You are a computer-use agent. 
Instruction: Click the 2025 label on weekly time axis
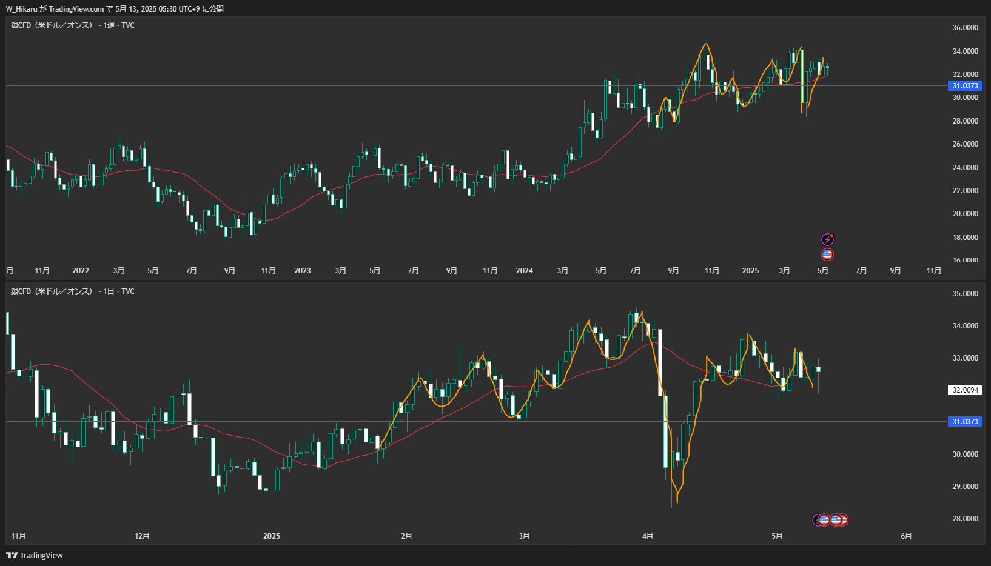point(750,271)
